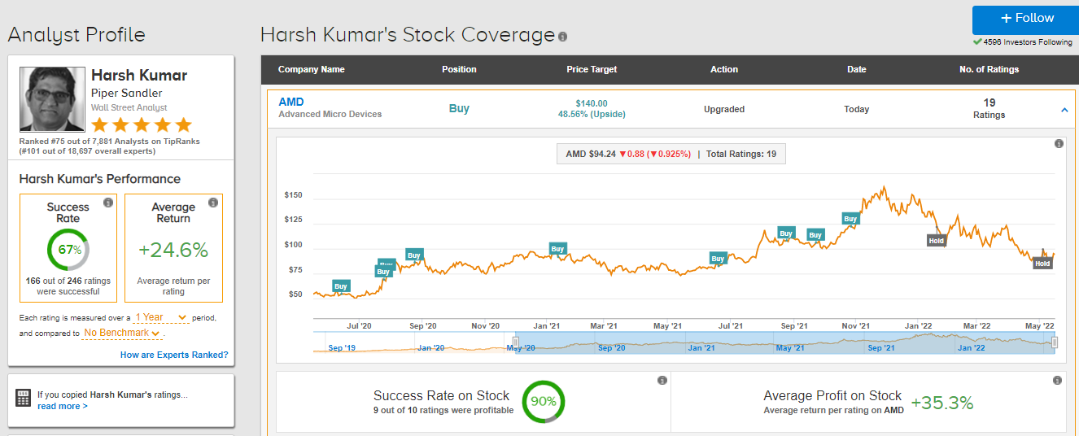The height and width of the screenshot is (436, 1079).
Task: Click How are Experts Ranked link
Action: 174,355
